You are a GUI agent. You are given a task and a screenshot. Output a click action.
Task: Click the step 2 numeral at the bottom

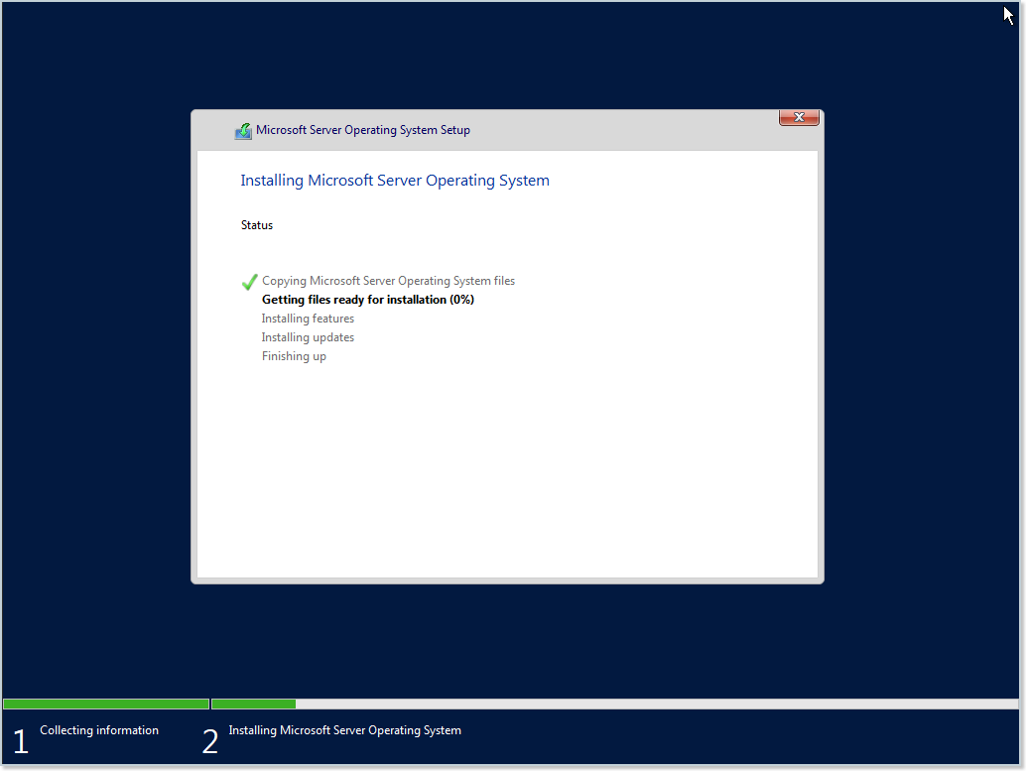pos(210,740)
